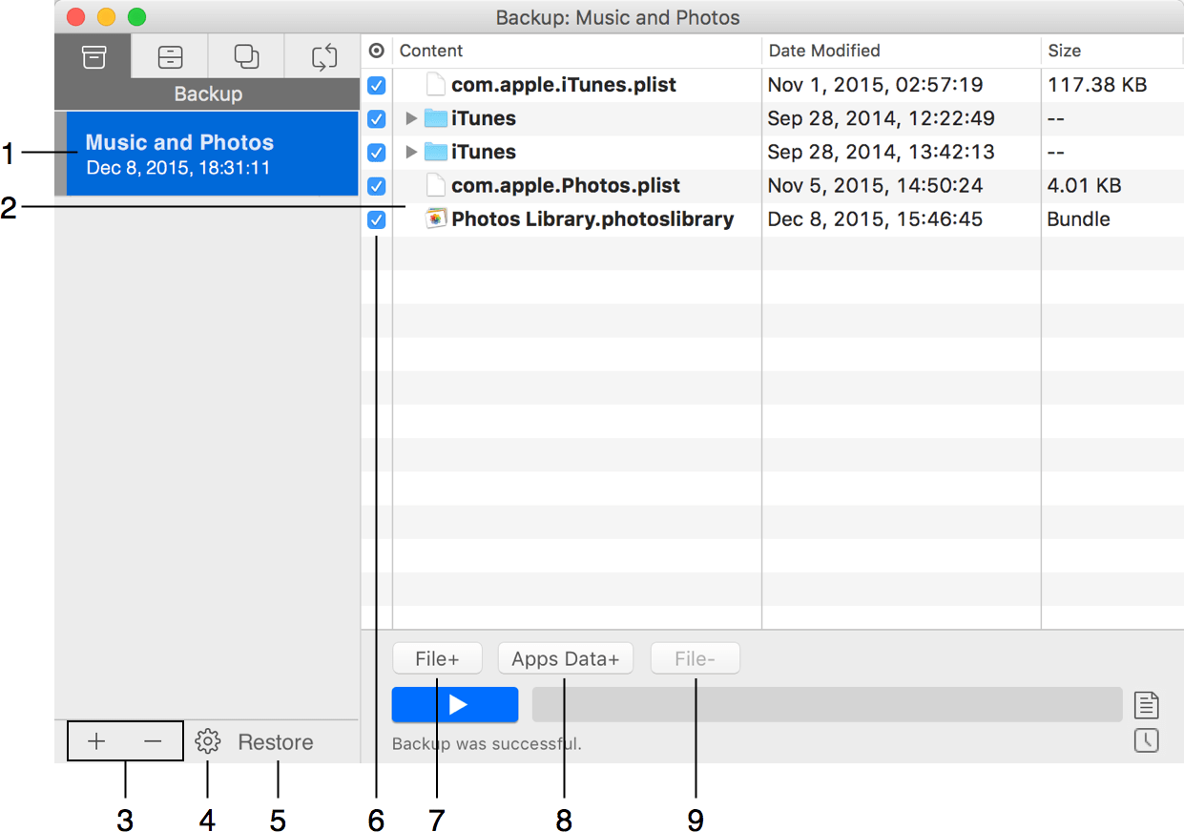The image size is (1184, 832).
Task: Expand the iTunes folder modified 12:22:49
Action: [411, 118]
